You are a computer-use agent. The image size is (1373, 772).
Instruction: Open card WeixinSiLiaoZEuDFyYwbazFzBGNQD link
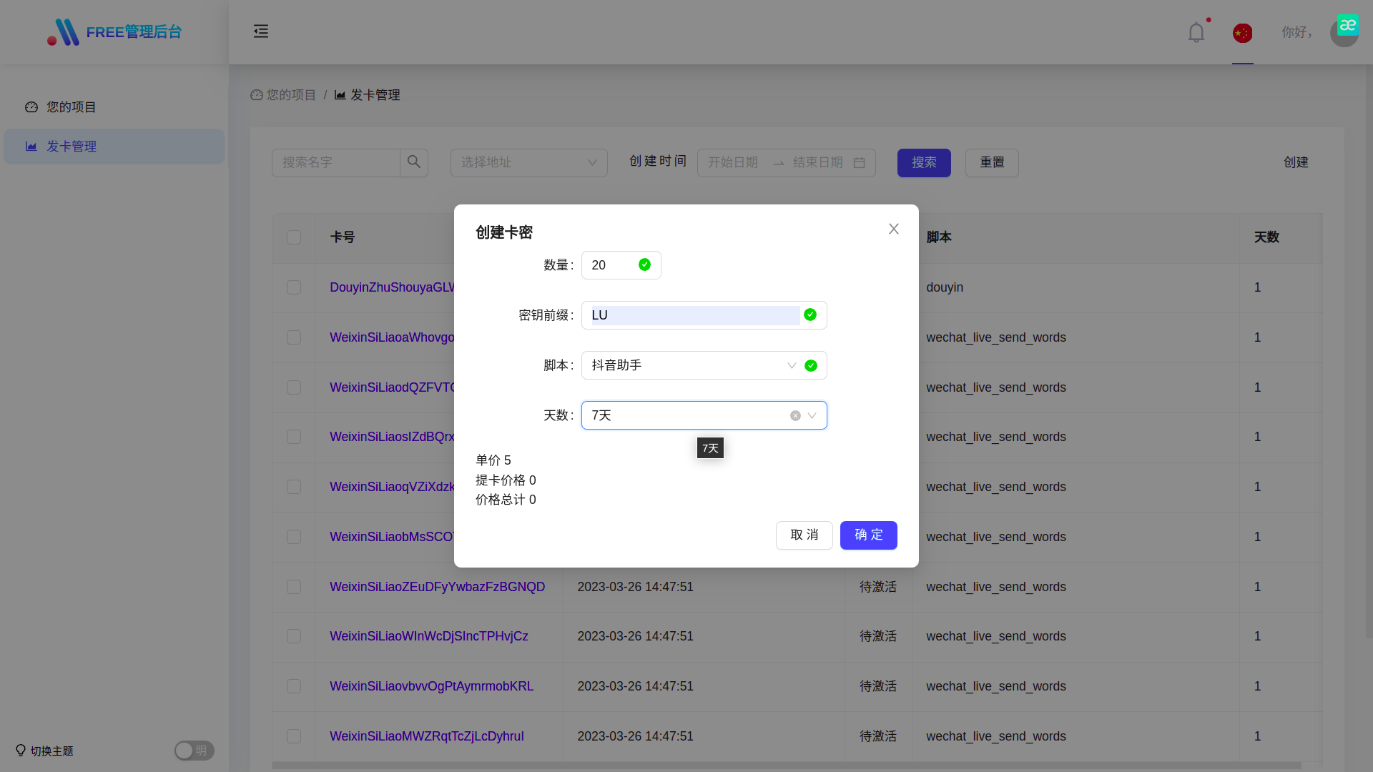click(437, 587)
